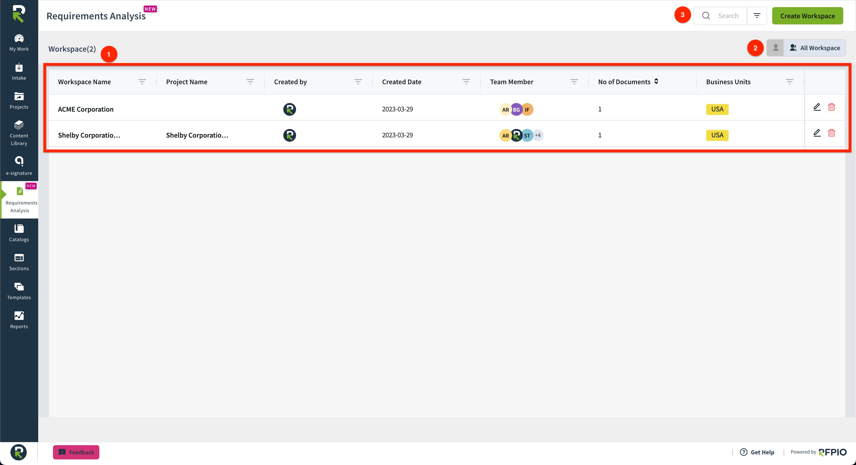Open Reports from the sidebar
The image size is (856, 465).
point(19,320)
